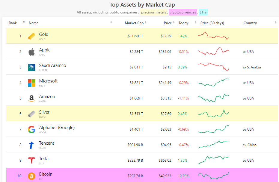Click Tesla's 30-day price chart
This screenshot has height=182, width=279.
pos(213,160)
